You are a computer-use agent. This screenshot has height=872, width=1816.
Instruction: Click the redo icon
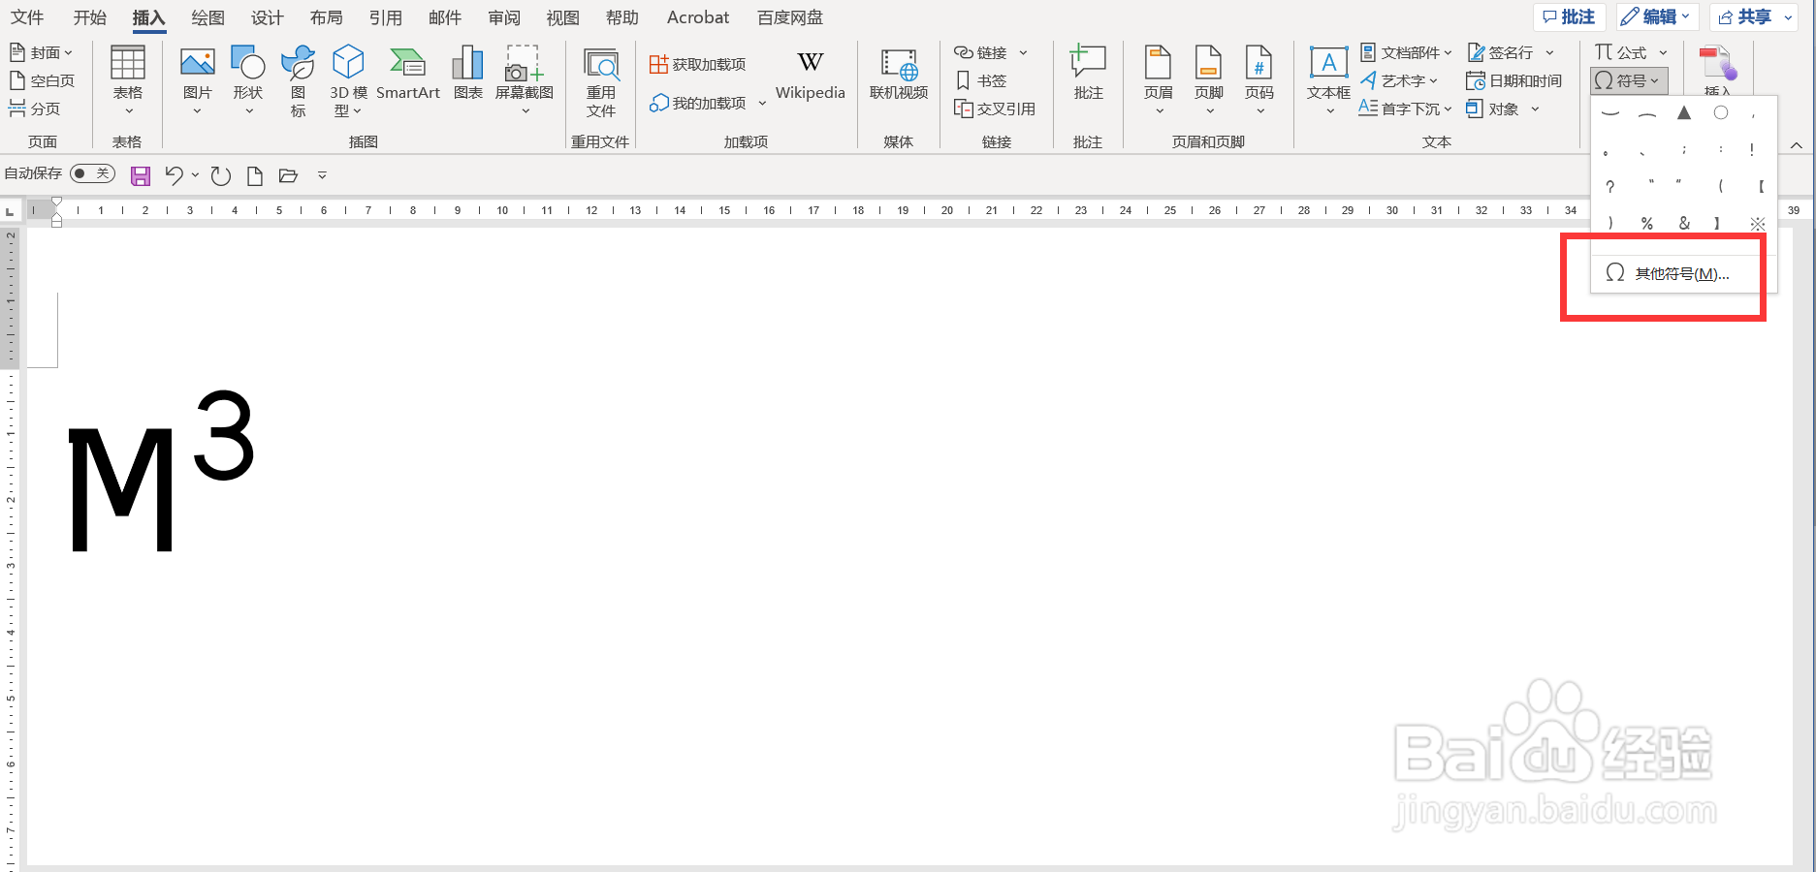221,175
